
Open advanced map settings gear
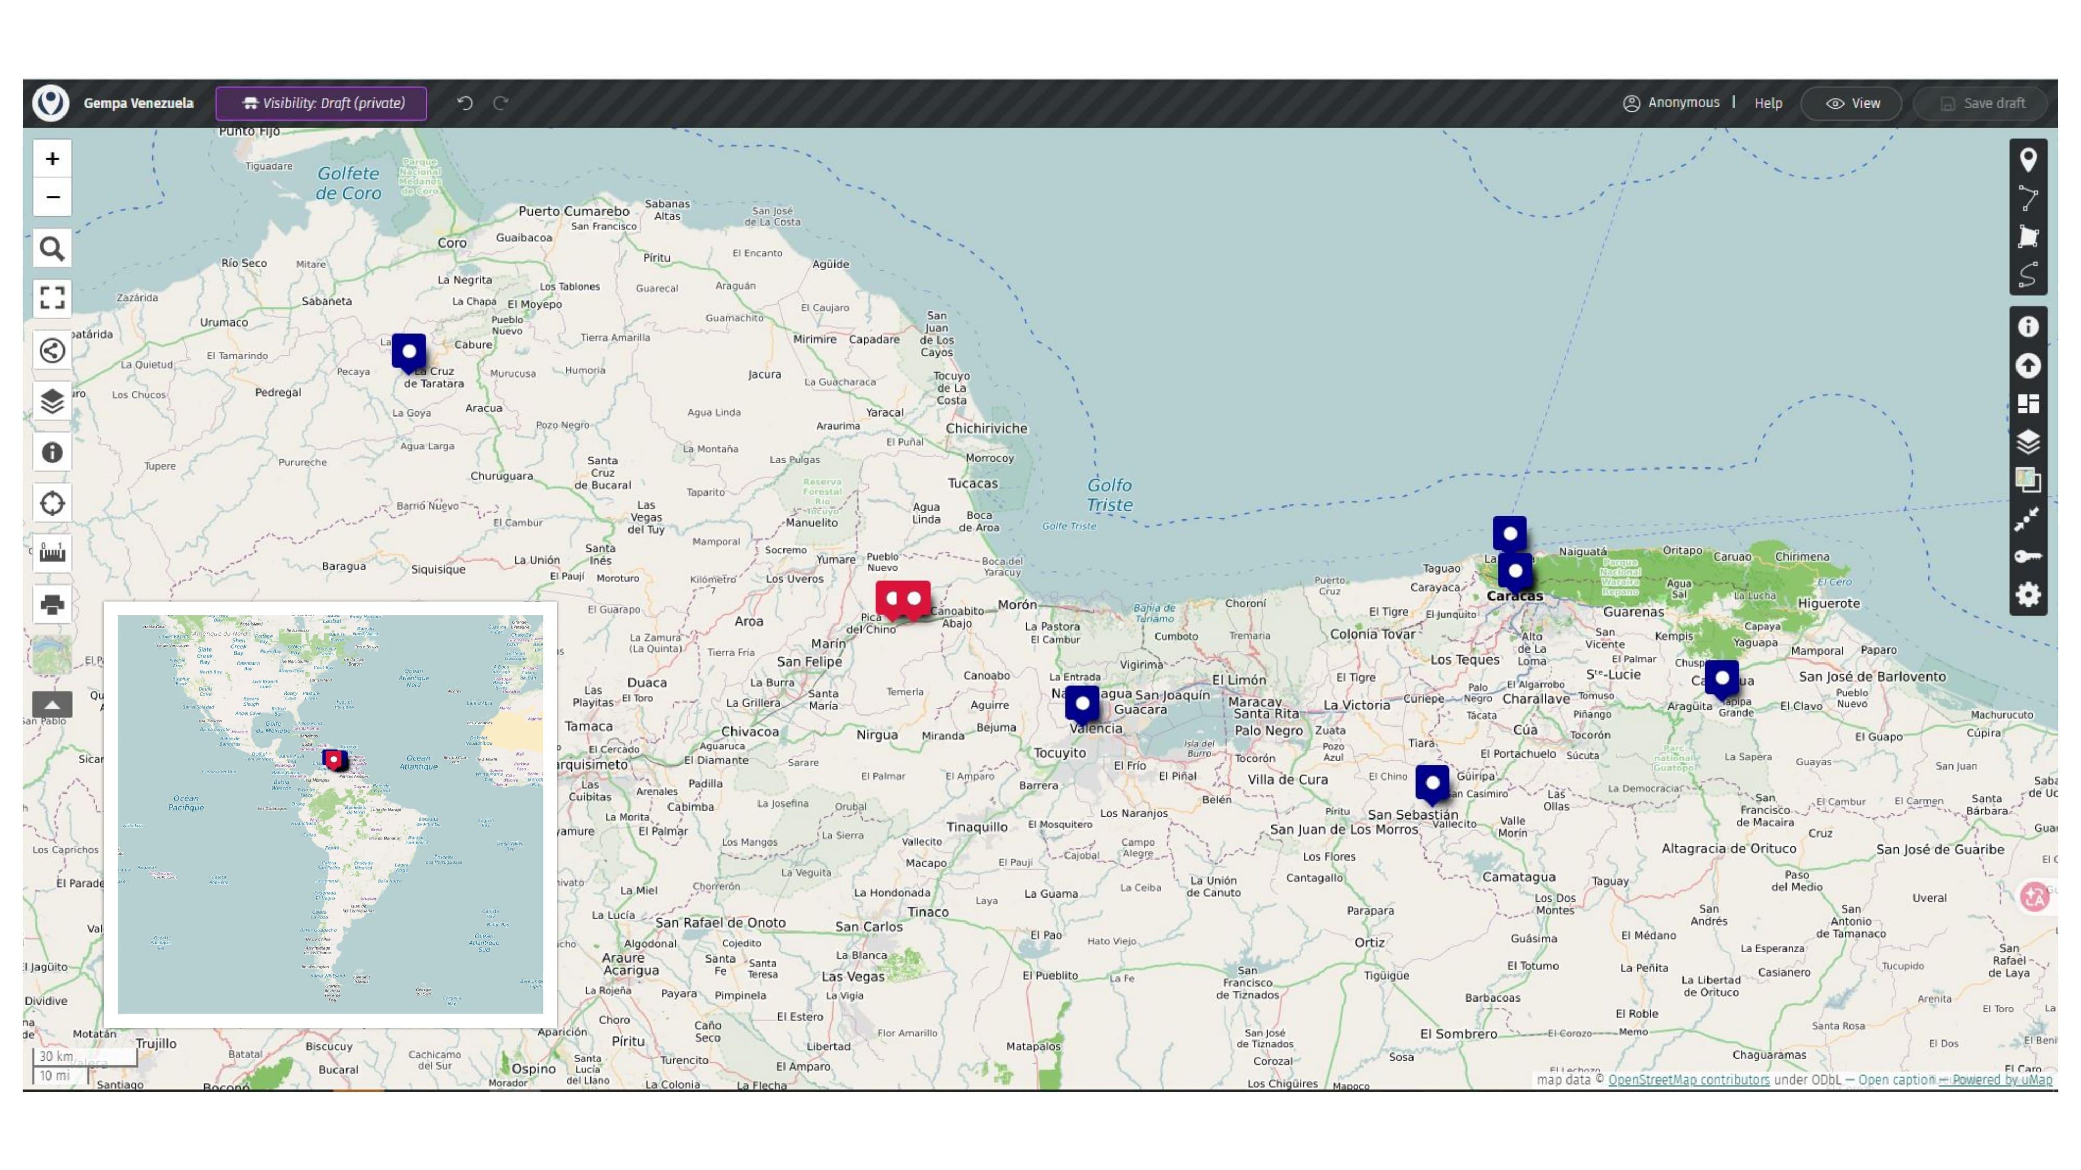[x=2028, y=595]
